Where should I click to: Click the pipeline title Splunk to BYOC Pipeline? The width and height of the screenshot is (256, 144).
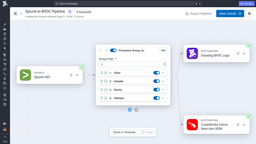pos(45,11)
